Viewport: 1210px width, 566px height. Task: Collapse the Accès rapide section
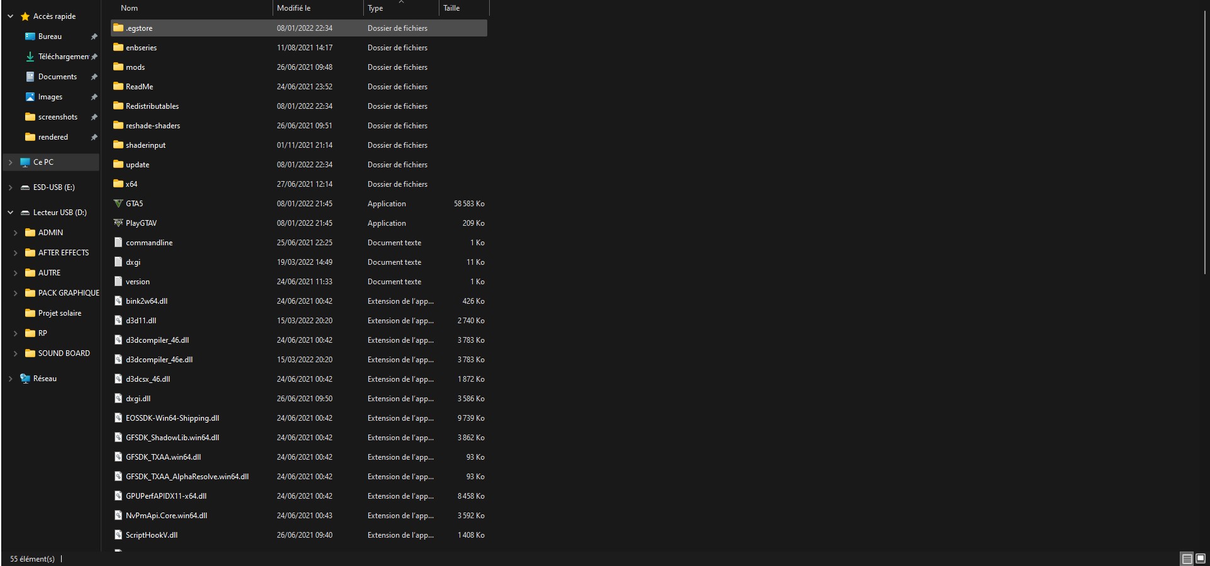pyautogui.click(x=10, y=16)
